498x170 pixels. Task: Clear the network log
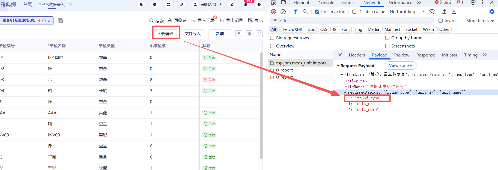[283, 11]
